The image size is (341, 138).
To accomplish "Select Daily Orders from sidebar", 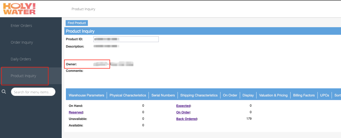I will 21,59.
